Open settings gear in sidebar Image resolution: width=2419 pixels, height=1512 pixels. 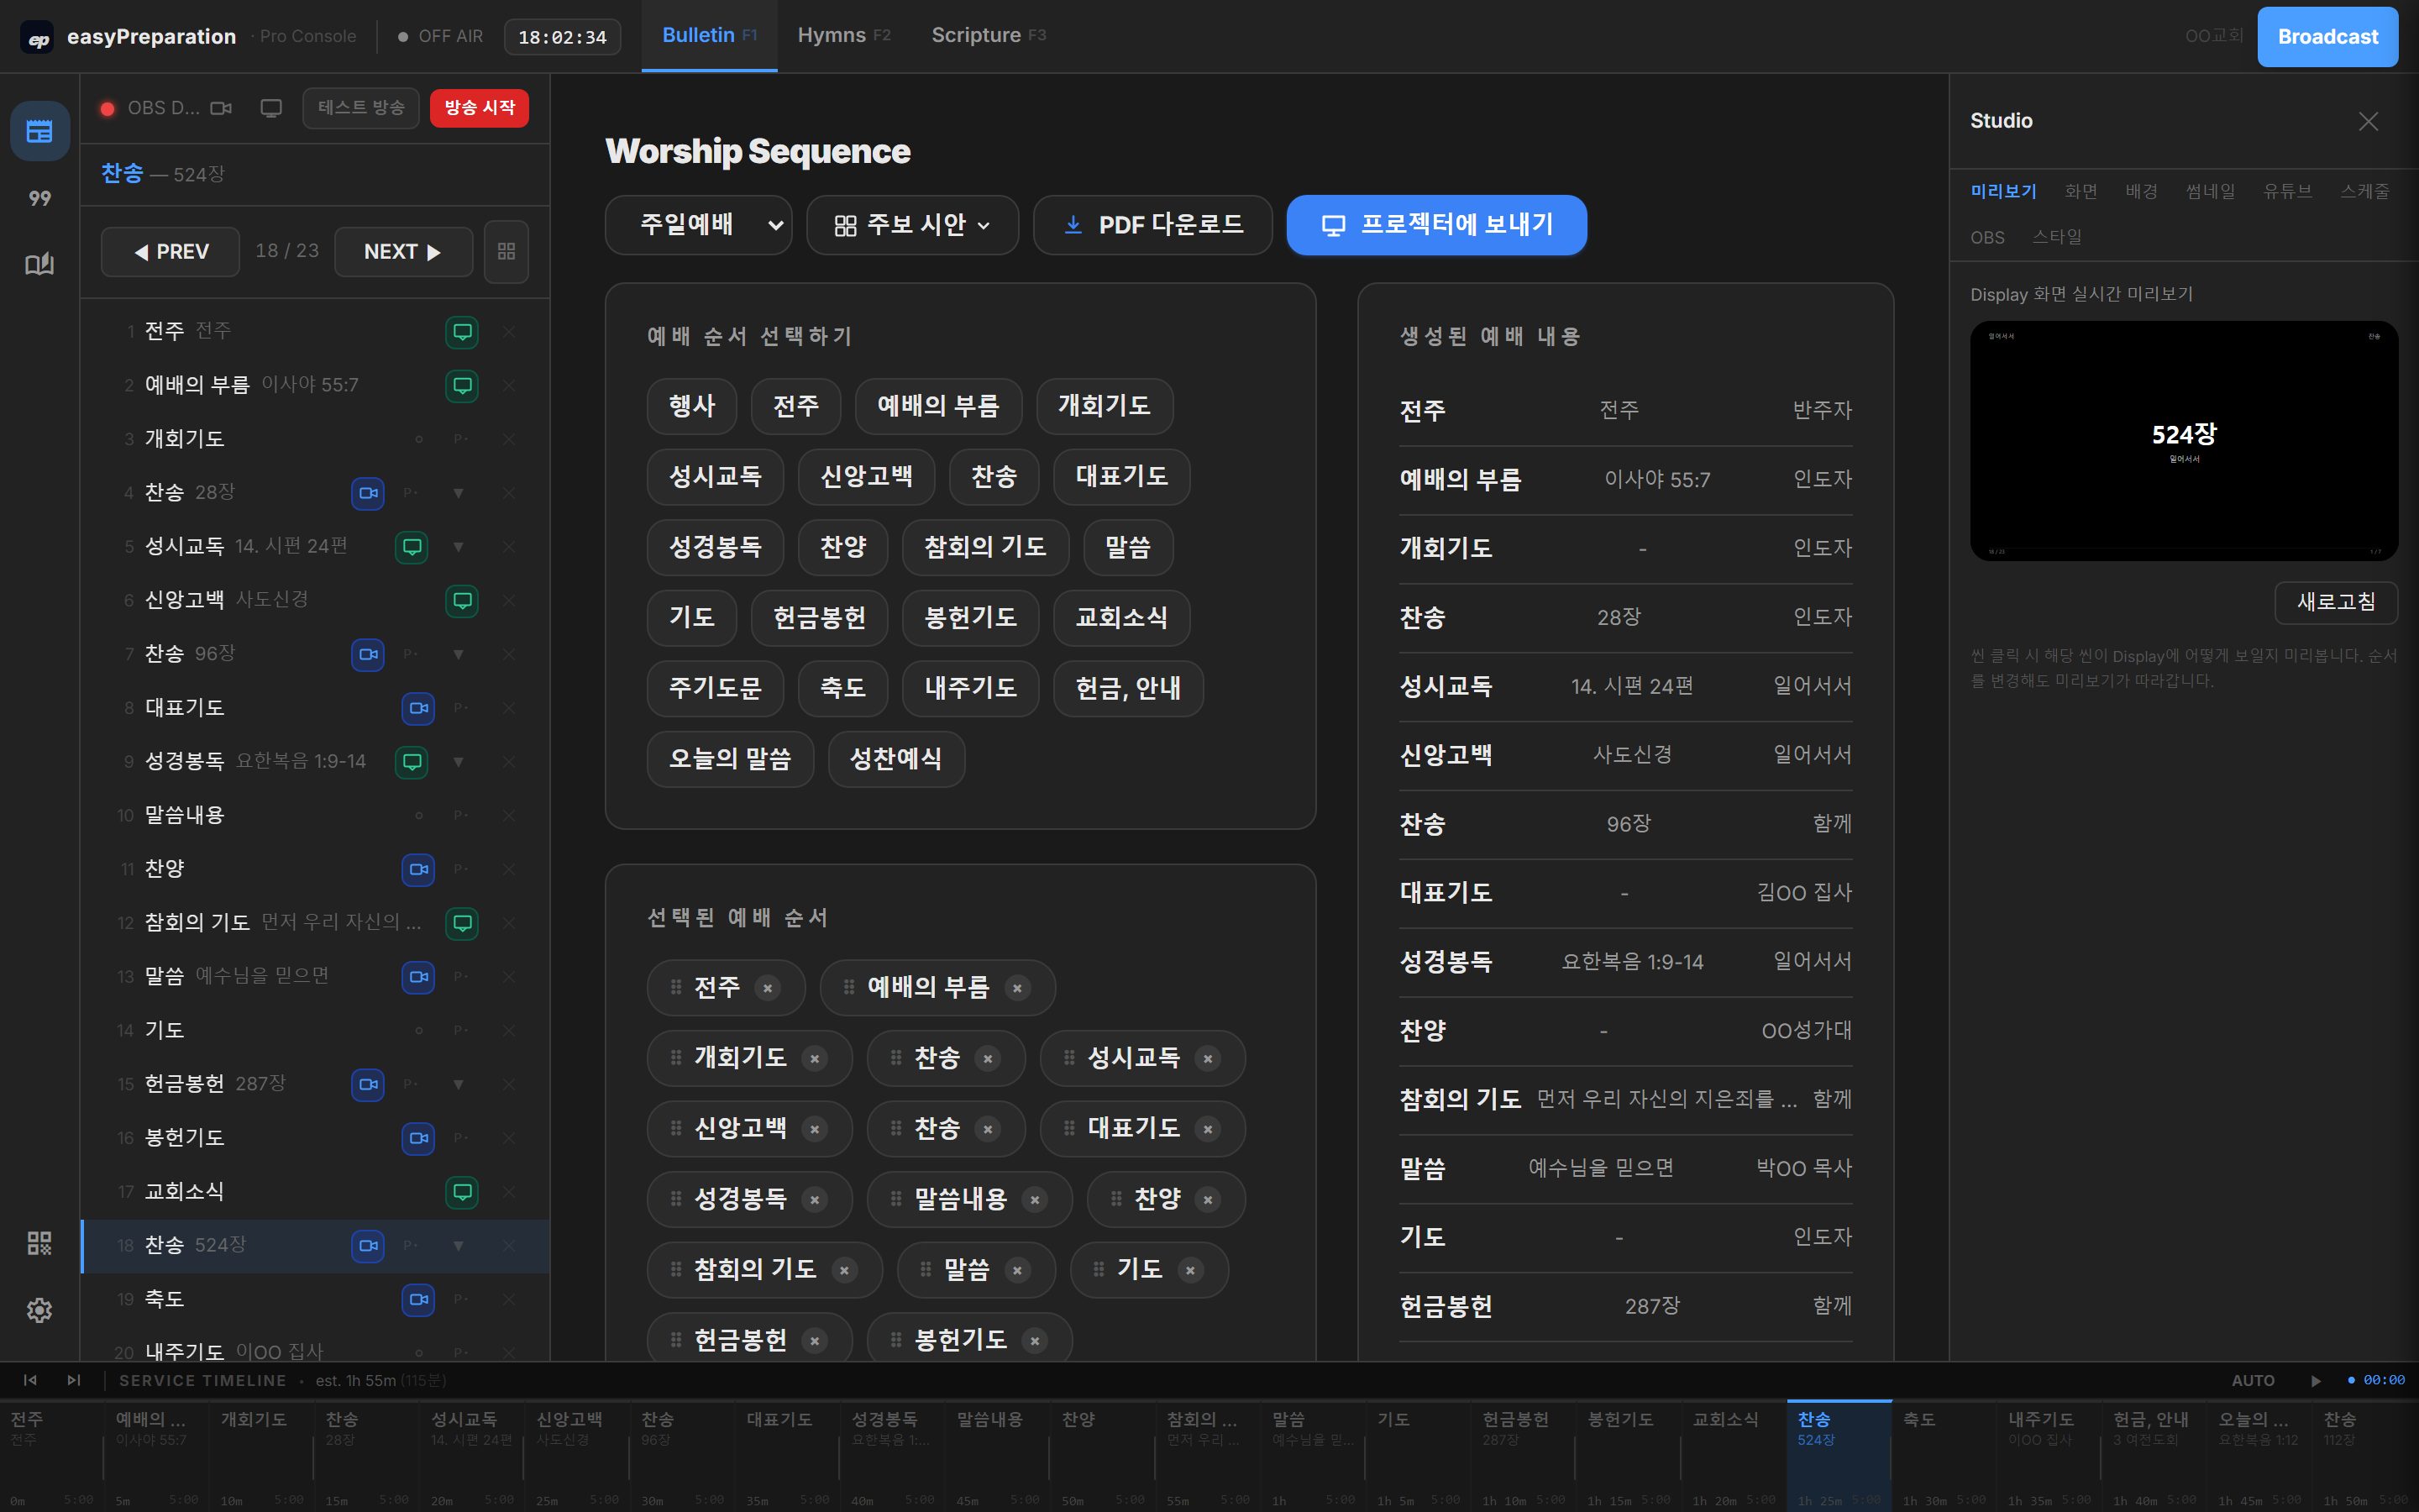click(39, 1310)
